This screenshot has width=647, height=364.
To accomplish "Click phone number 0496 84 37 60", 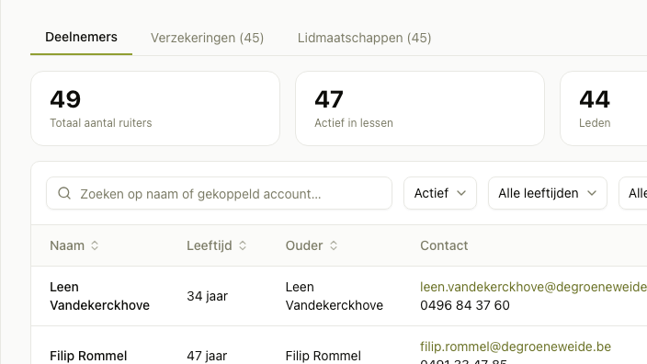I will [465, 305].
